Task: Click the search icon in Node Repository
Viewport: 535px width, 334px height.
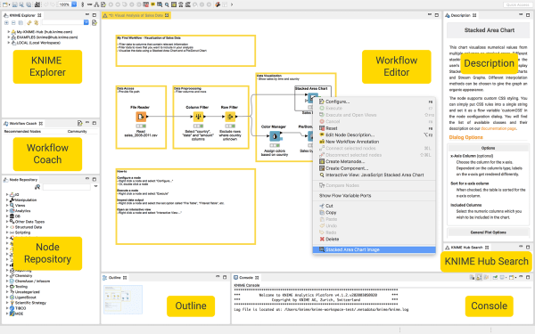Action: point(37,187)
